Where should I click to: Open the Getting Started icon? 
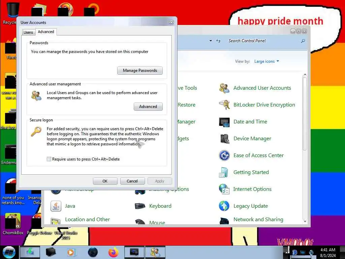[224, 172]
